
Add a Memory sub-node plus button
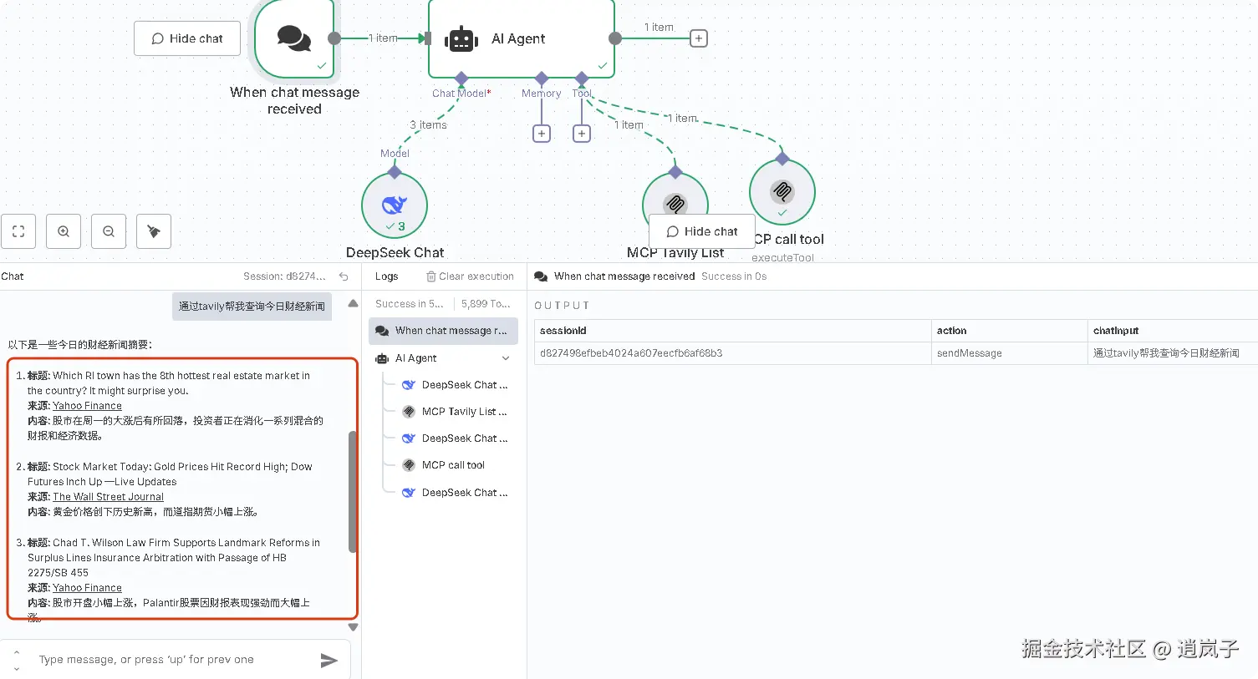click(x=542, y=134)
